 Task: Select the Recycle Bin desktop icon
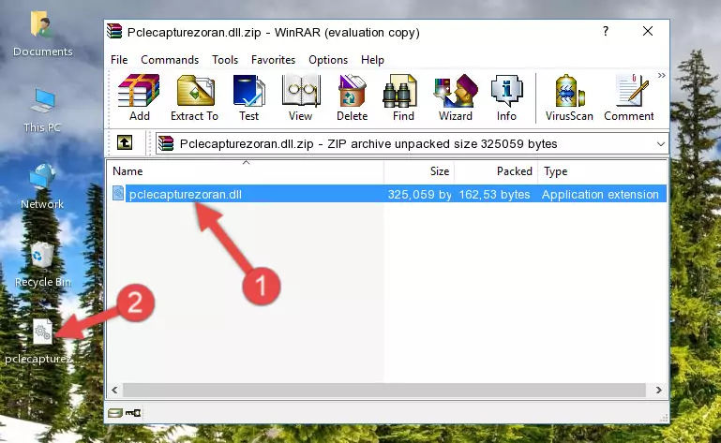click(43, 265)
